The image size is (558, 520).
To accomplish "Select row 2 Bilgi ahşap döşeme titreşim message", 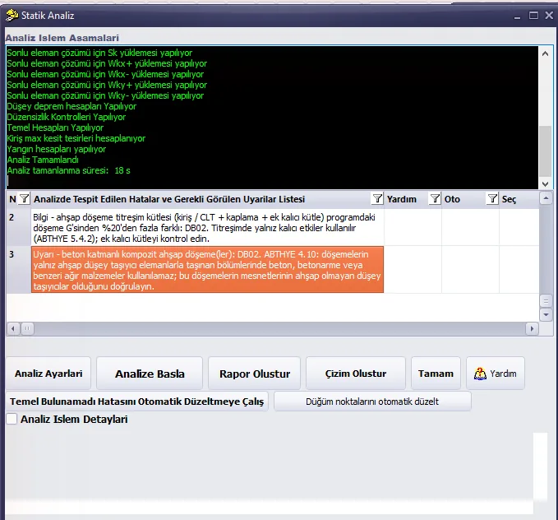I will coord(207,228).
